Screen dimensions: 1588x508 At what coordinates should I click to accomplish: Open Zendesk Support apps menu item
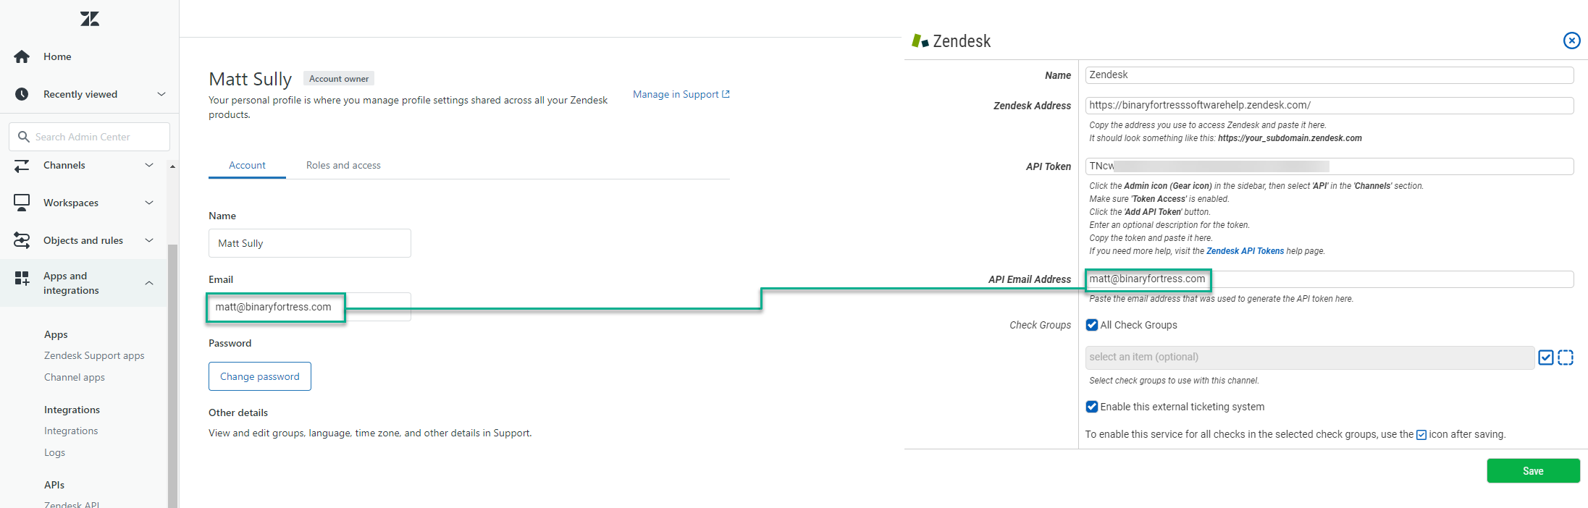pyautogui.click(x=94, y=355)
